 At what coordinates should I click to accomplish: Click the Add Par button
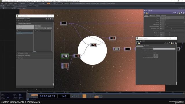tap(49, 28)
